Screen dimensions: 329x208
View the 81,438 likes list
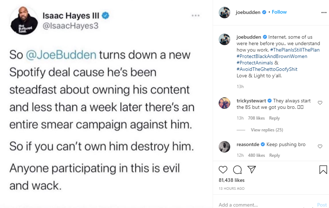(231, 180)
